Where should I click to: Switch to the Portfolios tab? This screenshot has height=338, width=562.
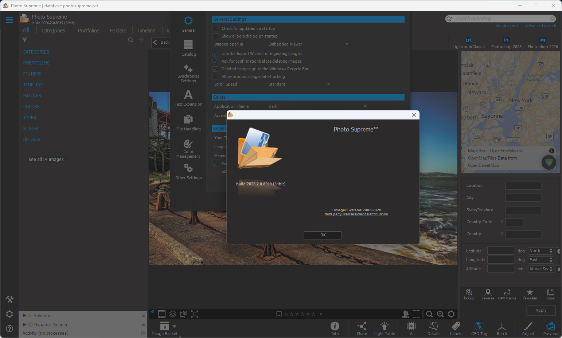89,31
